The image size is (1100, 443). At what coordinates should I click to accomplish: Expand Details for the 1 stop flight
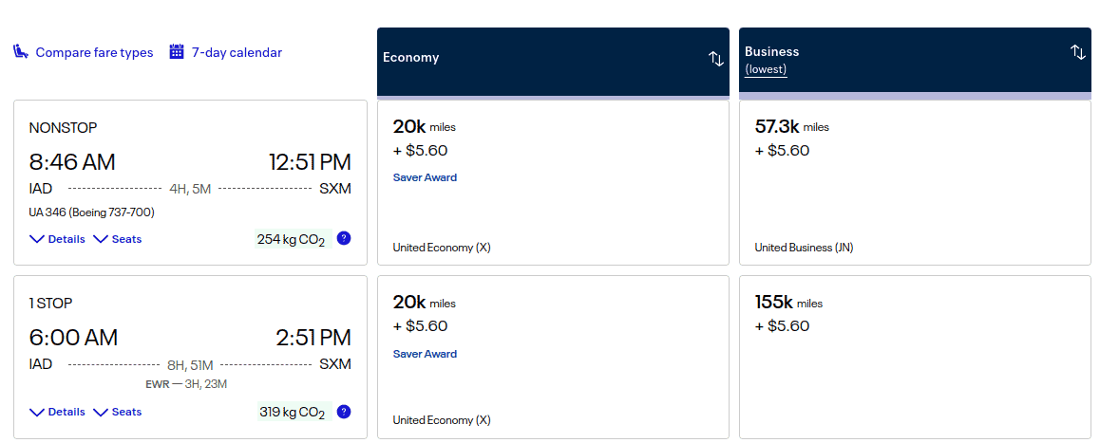(57, 412)
